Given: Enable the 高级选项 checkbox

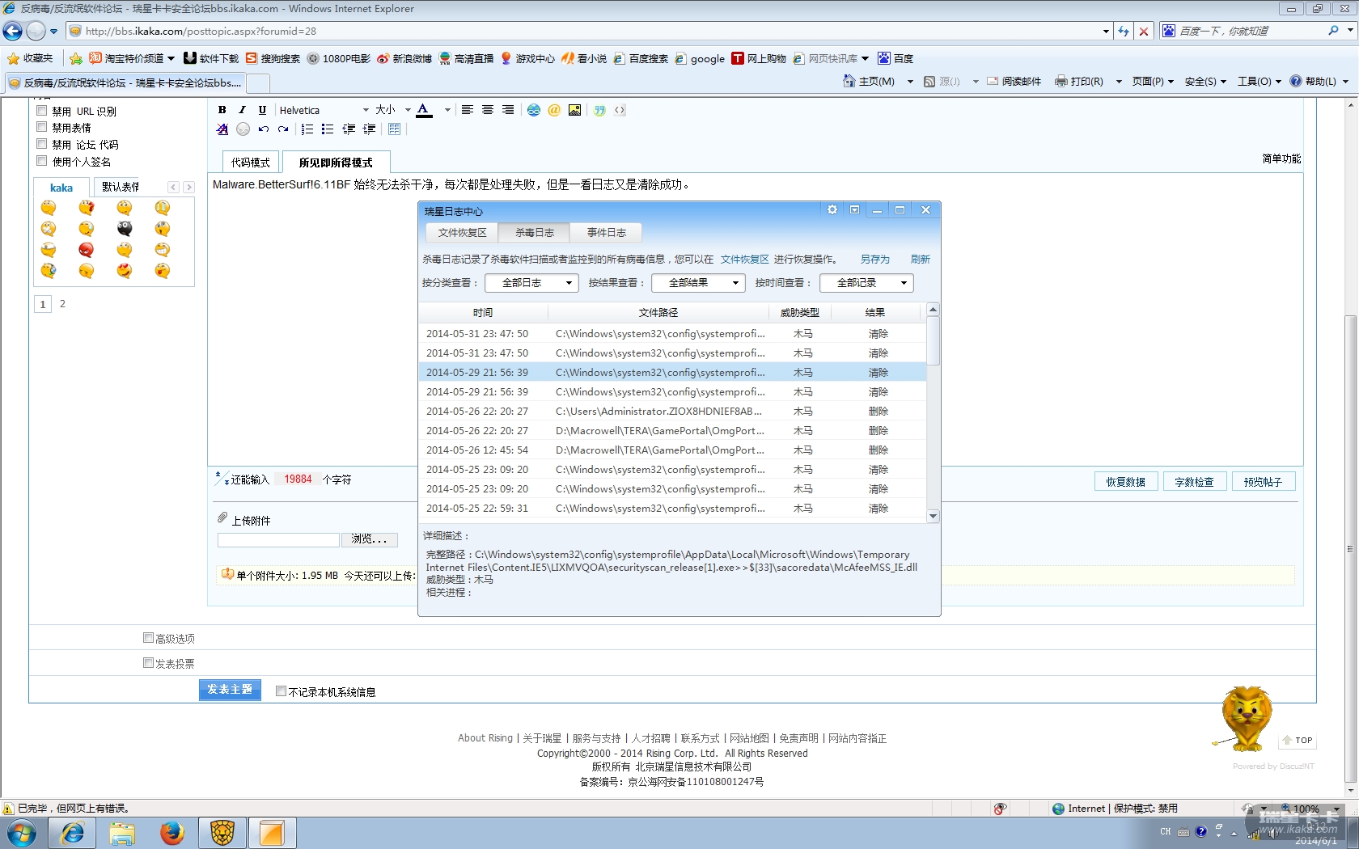Looking at the screenshot, I should point(148,638).
